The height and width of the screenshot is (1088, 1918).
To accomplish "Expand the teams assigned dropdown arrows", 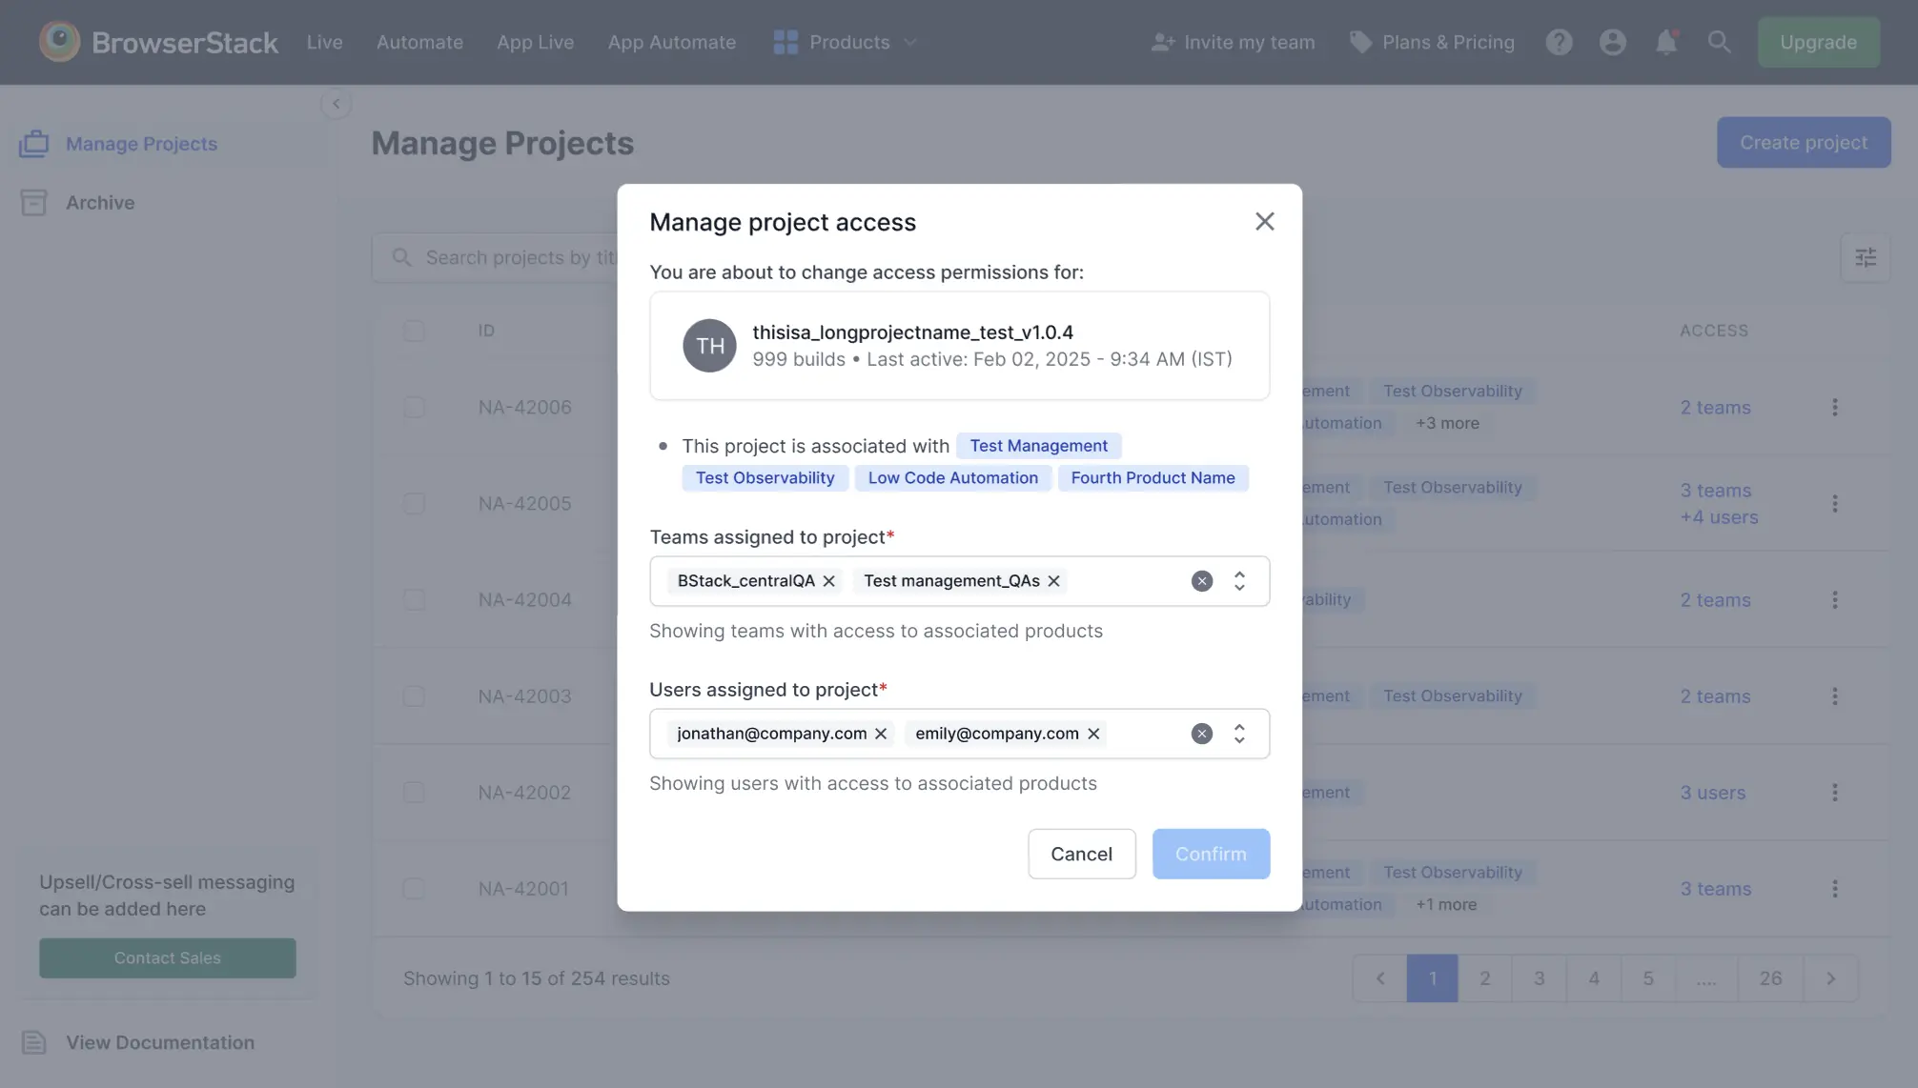I will coord(1239,581).
